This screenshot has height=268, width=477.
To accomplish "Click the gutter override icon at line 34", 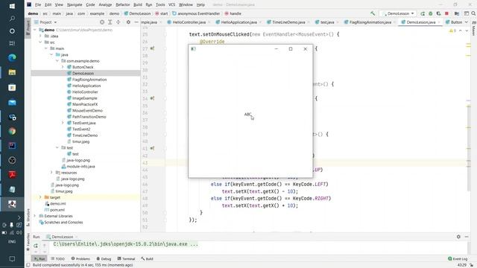I will click(x=152, y=98).
